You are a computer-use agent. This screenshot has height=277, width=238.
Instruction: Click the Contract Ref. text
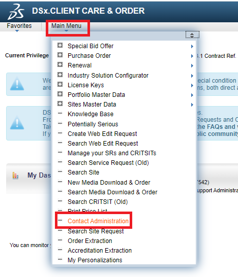[220, 56]
